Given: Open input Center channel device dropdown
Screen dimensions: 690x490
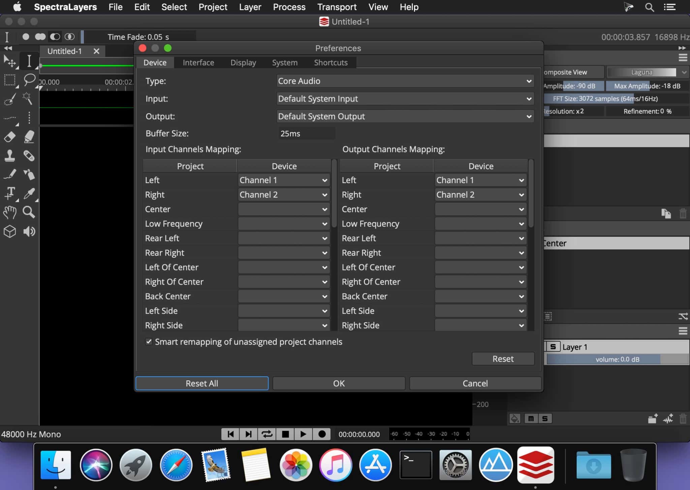Looking at the screenshot, I should pos(284,209).
